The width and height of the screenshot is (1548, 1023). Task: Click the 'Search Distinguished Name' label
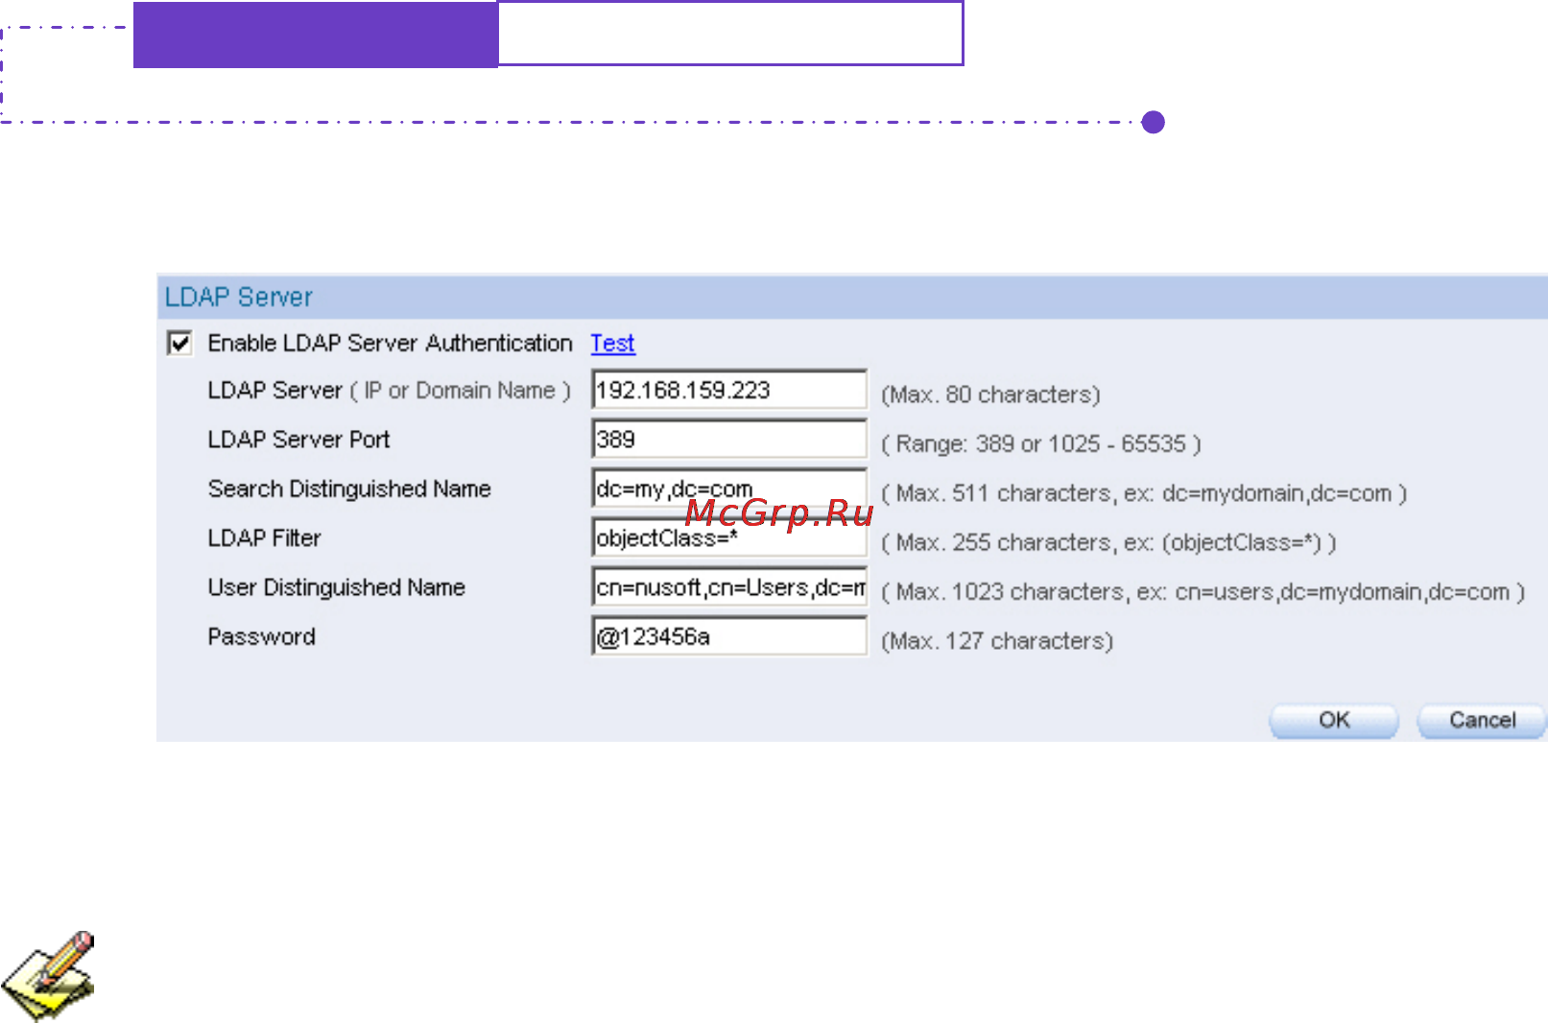349,488
